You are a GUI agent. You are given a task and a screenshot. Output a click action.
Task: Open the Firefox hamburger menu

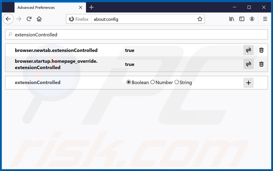(x=265, y=19)
